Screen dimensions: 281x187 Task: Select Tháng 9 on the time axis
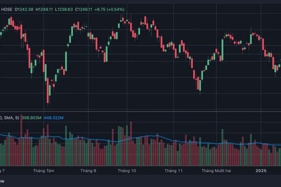88,171
